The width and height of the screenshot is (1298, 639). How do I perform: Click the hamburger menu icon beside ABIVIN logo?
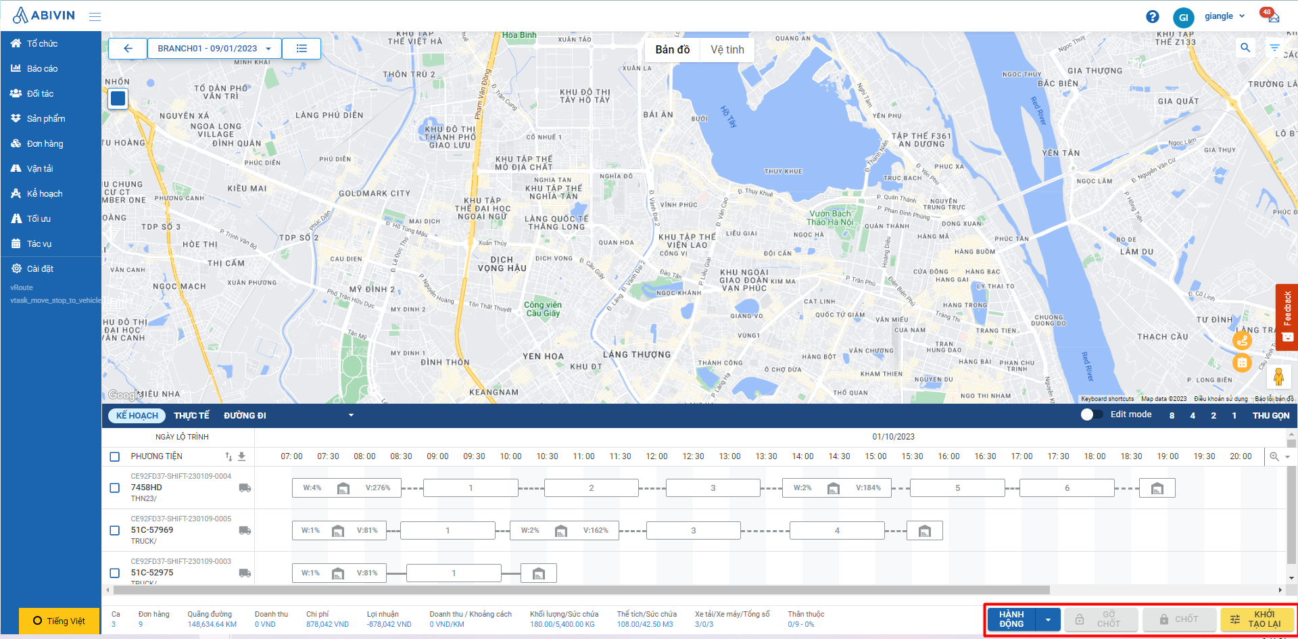tap(95, 16)
